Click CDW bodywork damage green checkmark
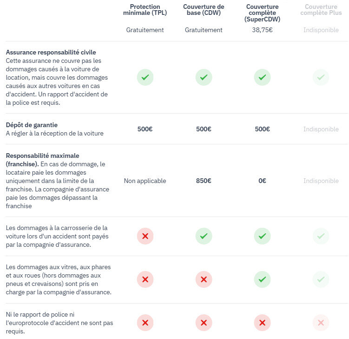 (x=204, y=237)
